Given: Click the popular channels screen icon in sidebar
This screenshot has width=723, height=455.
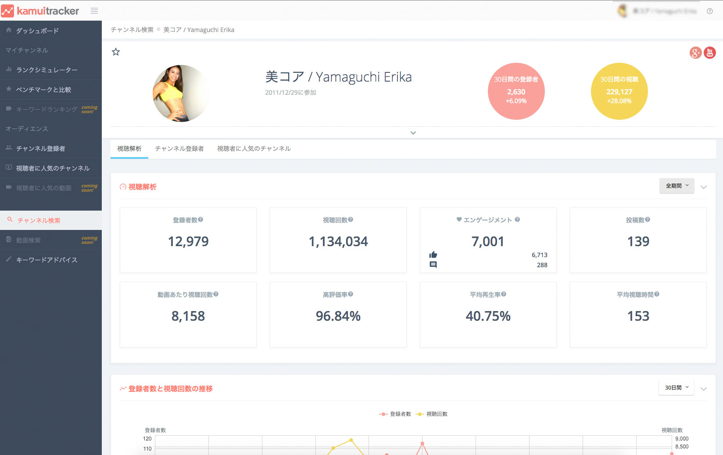Looking at the screenshot, I should 9,168.
